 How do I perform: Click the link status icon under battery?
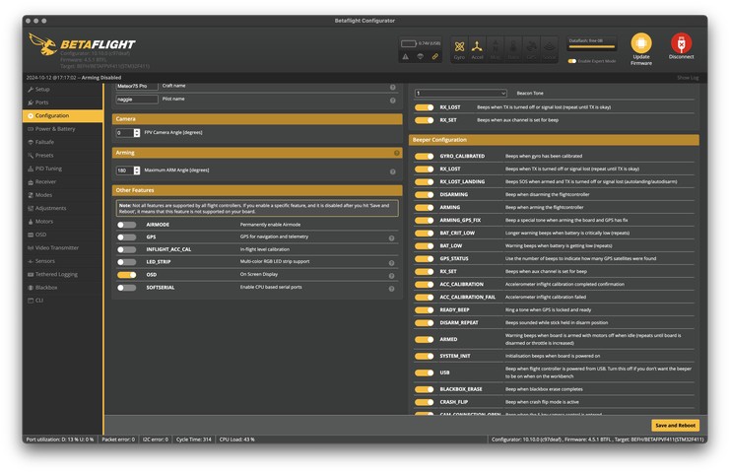click(x=434, y=57)
